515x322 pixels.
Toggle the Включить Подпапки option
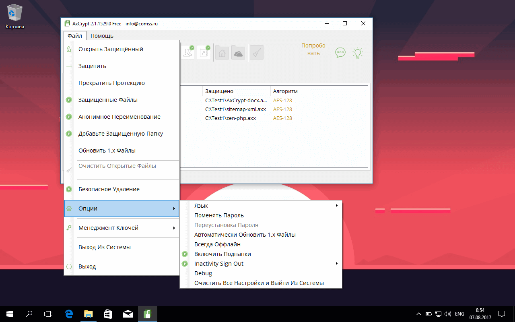pyautogui.click(x=261, y=254)
